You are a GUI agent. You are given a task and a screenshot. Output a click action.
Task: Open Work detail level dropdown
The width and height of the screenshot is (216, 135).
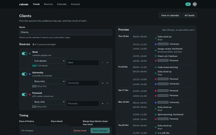[49, 61]
